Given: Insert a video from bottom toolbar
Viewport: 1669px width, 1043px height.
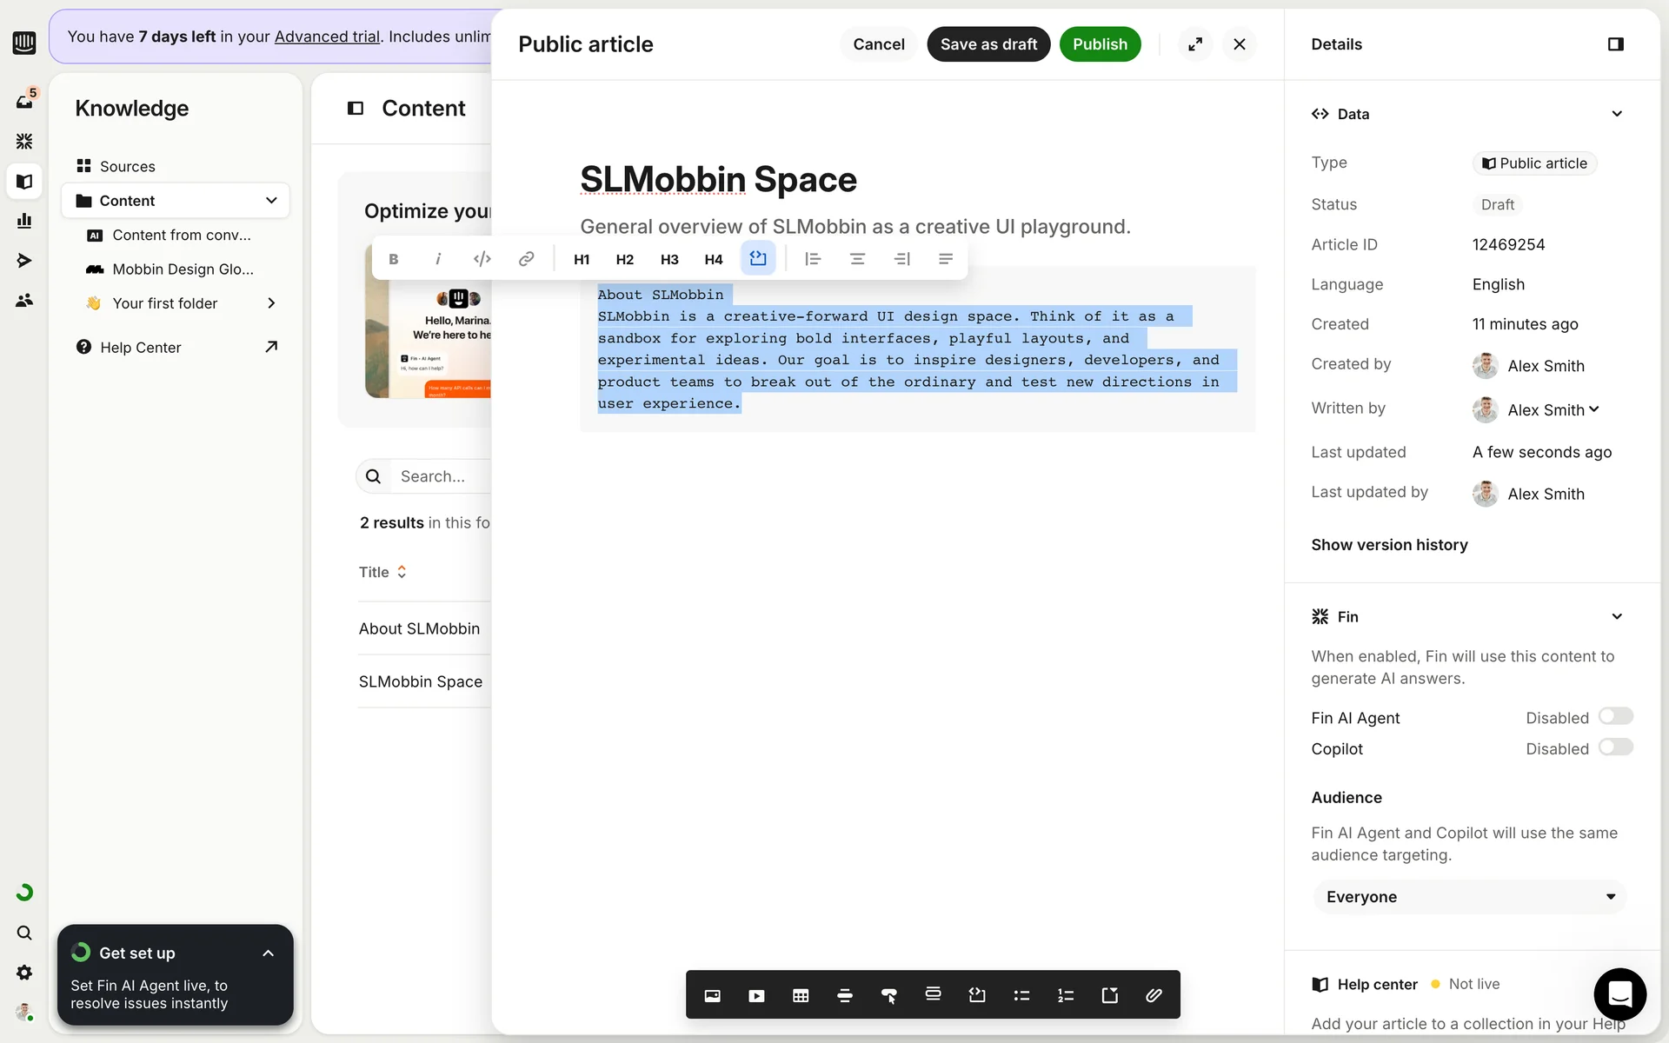Looking at the screenshot, I should 756,995.
